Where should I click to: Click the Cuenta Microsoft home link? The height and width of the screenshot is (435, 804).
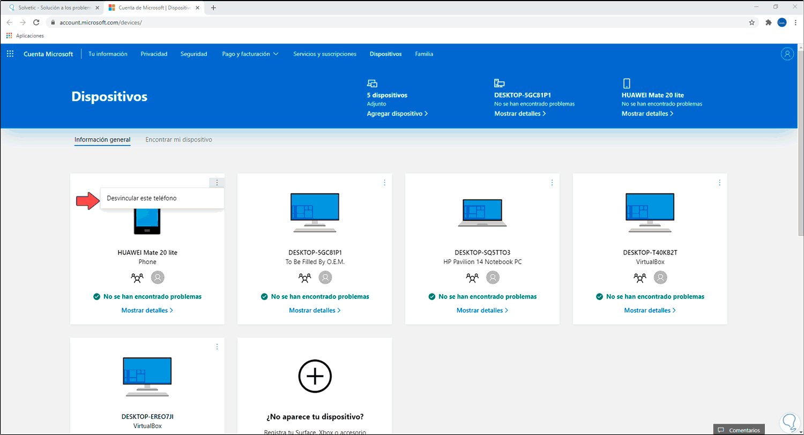point(48,54)
